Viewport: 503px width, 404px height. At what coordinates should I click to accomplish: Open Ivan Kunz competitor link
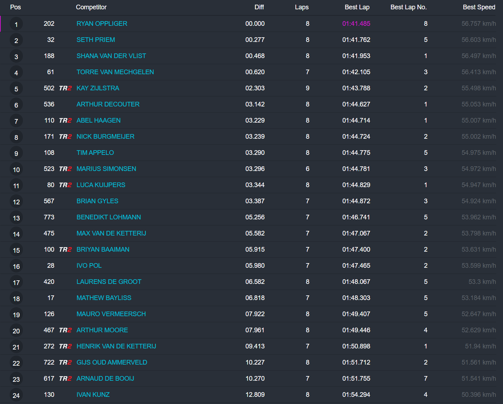[93, 395]
